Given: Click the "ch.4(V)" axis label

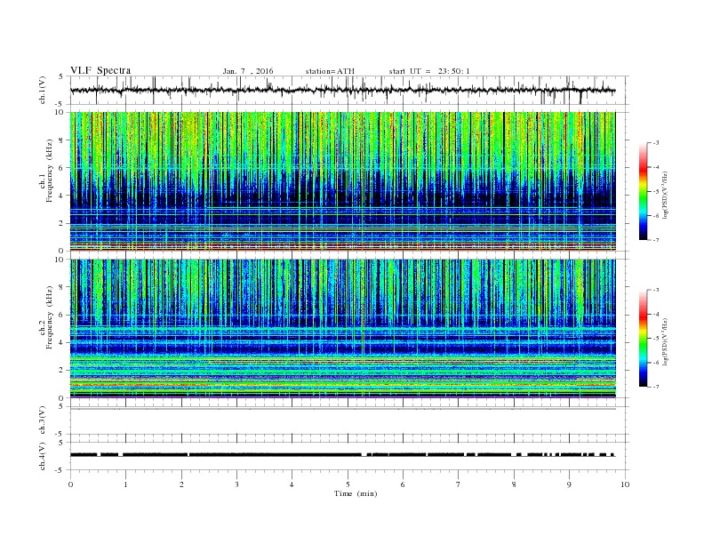Looking at the screenshot, I should (x=43, y=456).
